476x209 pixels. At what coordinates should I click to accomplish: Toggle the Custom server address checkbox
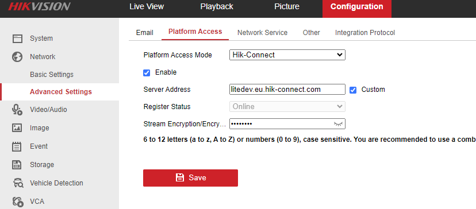[353, 90]
